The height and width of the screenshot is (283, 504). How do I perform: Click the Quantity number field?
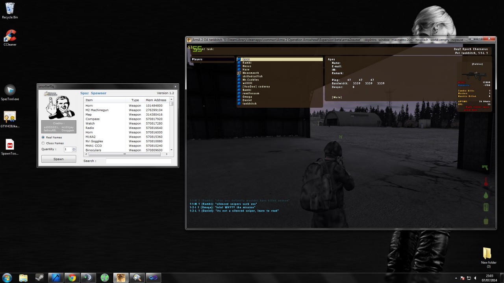[x=68, y=149]
